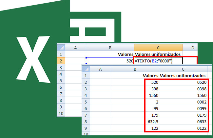Select row 9 header in the back sheet
This screenshot has height=138, width=213.
61,107
